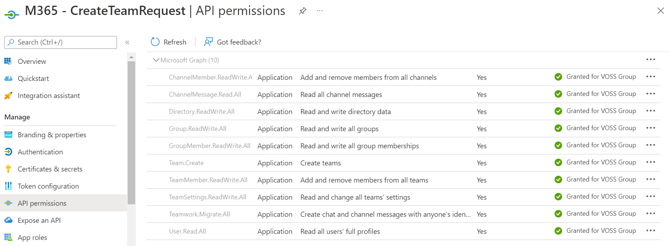Click the Authentication arrow icon
The image size is (669, 246).
[8, 152]
